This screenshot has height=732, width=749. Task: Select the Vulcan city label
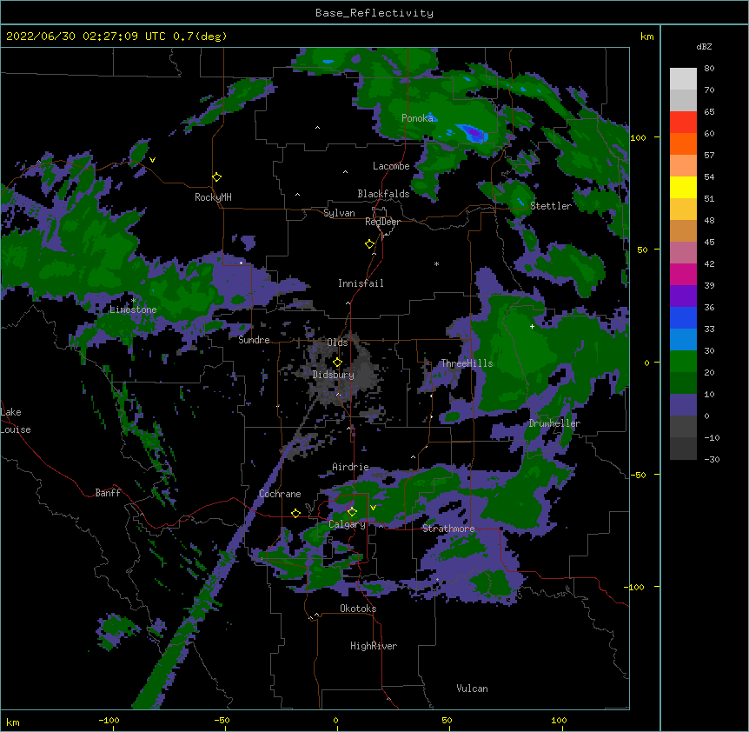(472, 689)
